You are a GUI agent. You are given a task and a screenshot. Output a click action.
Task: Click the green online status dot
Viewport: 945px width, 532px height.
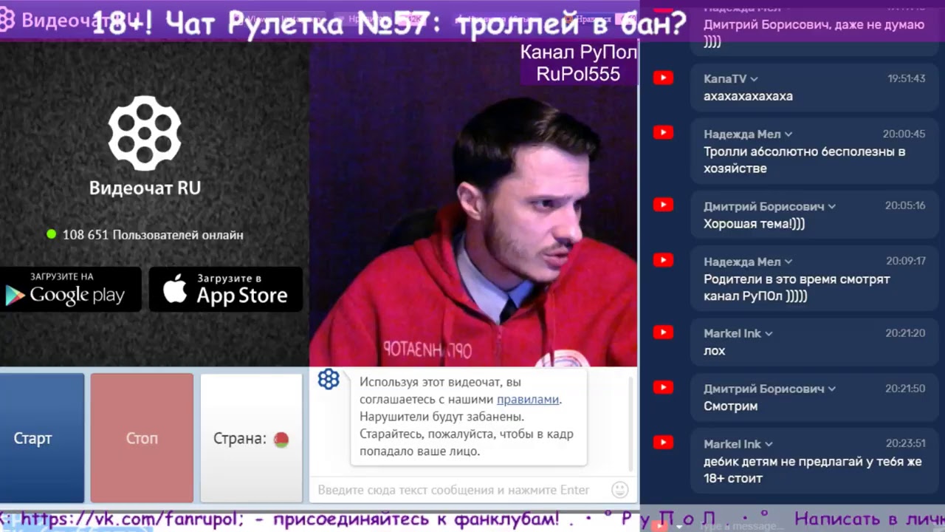point(52,234)
